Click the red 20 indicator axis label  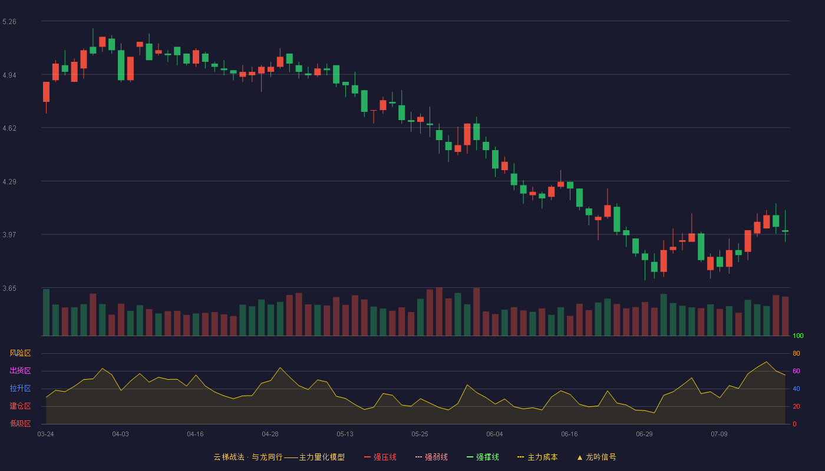[x=796, y=406]
